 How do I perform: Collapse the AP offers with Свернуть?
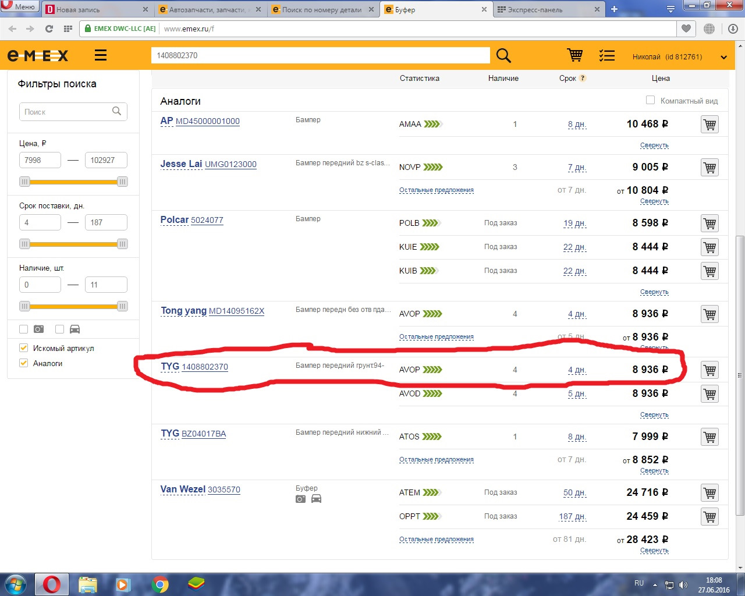[x=654, y=146]
